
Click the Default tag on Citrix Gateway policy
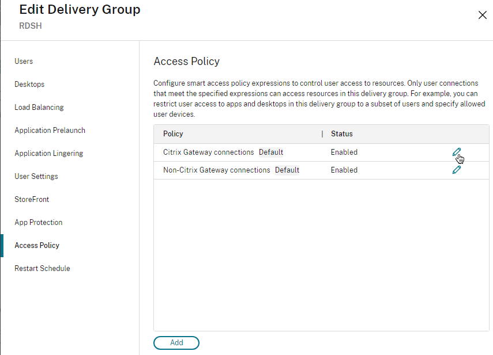[270, 152]
